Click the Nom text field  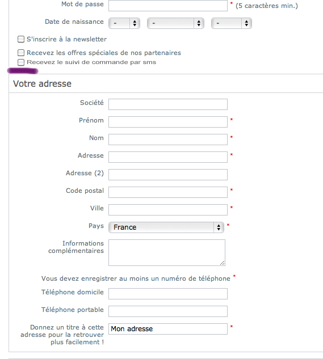(168, 140)
